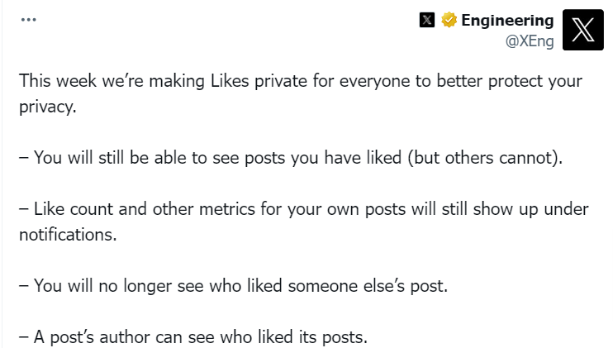The width and height of the screenshot is (613, 348).
Task: Click the line starting 'Like count and other metrics'
Action: [304, 222]
